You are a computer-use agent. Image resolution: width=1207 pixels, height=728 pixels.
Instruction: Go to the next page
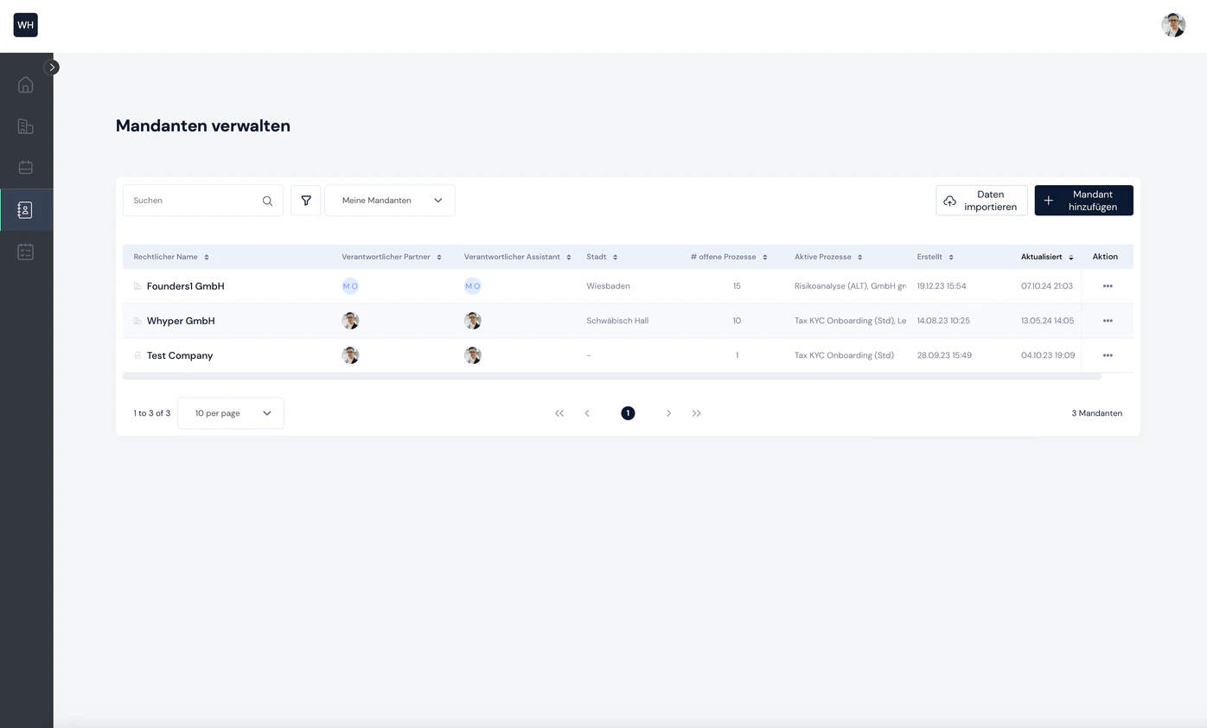point(668,413)
